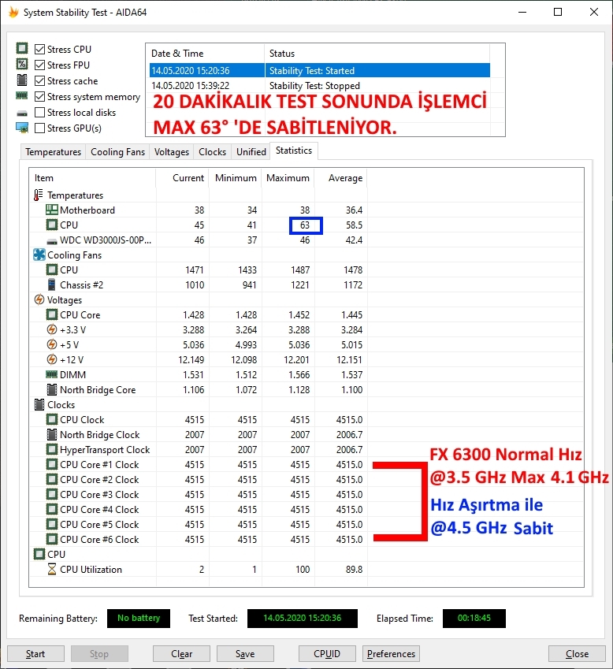Enable the Stress CPU checkbox

click(x=39, y=50)
